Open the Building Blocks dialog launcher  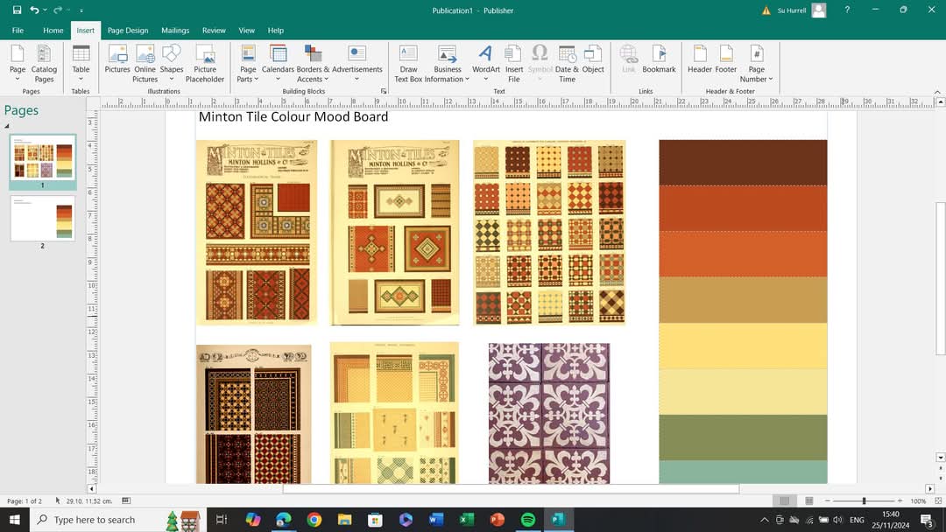[x=383, y=91]
